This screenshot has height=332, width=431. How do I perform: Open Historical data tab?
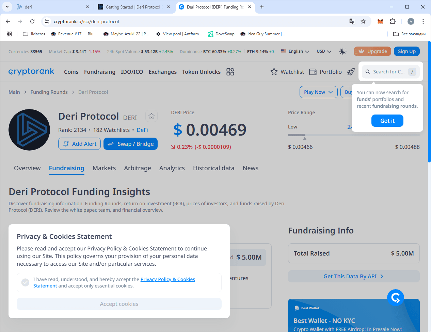tap(214, 168)
